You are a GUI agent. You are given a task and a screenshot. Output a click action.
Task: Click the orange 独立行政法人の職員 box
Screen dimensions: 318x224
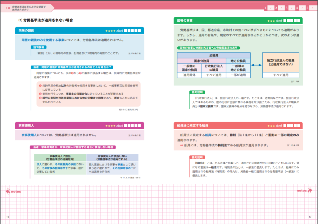[281, 62]
